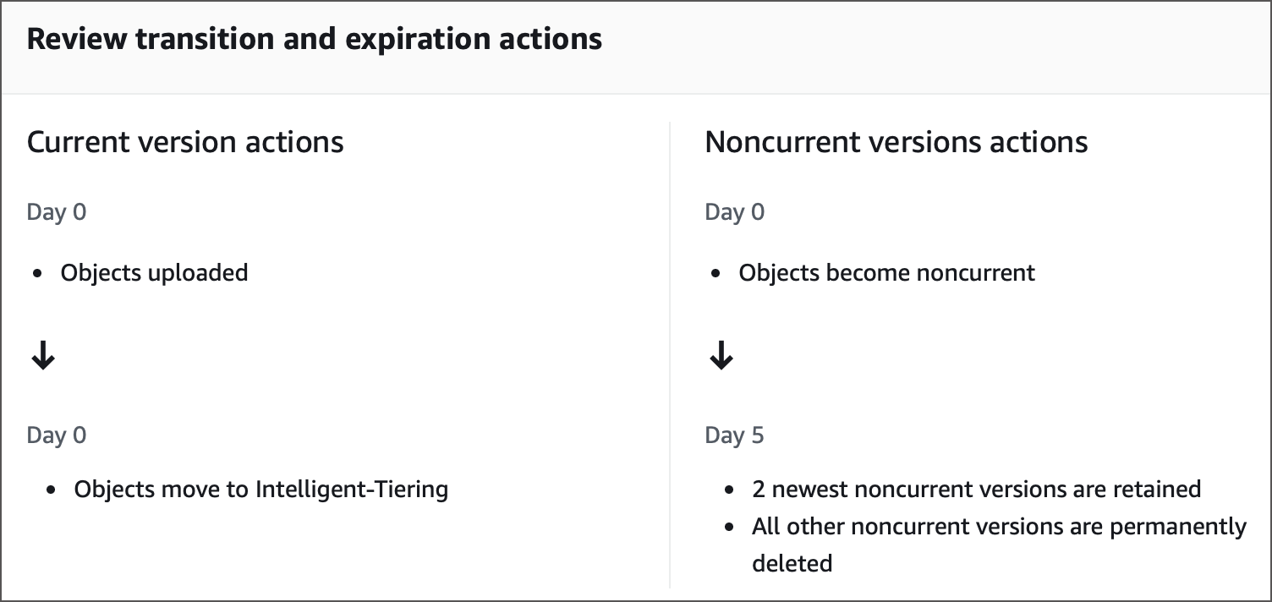Click first Day 0 label under Current version

[x=57, y=211]
